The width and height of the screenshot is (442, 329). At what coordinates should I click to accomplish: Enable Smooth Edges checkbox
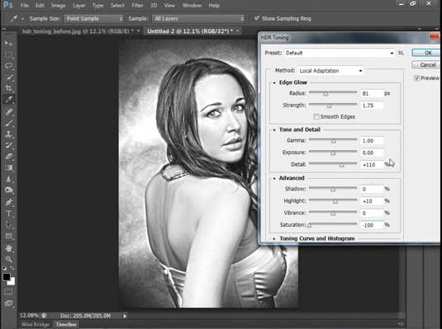click(x=316, y=116)
